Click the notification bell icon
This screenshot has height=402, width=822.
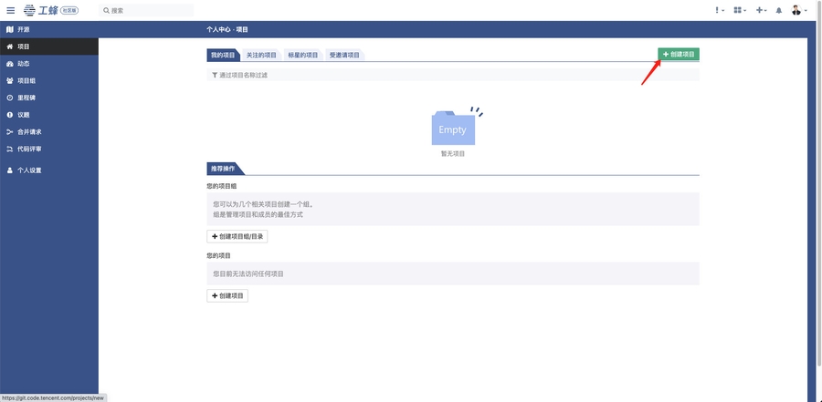click(779, 10)
